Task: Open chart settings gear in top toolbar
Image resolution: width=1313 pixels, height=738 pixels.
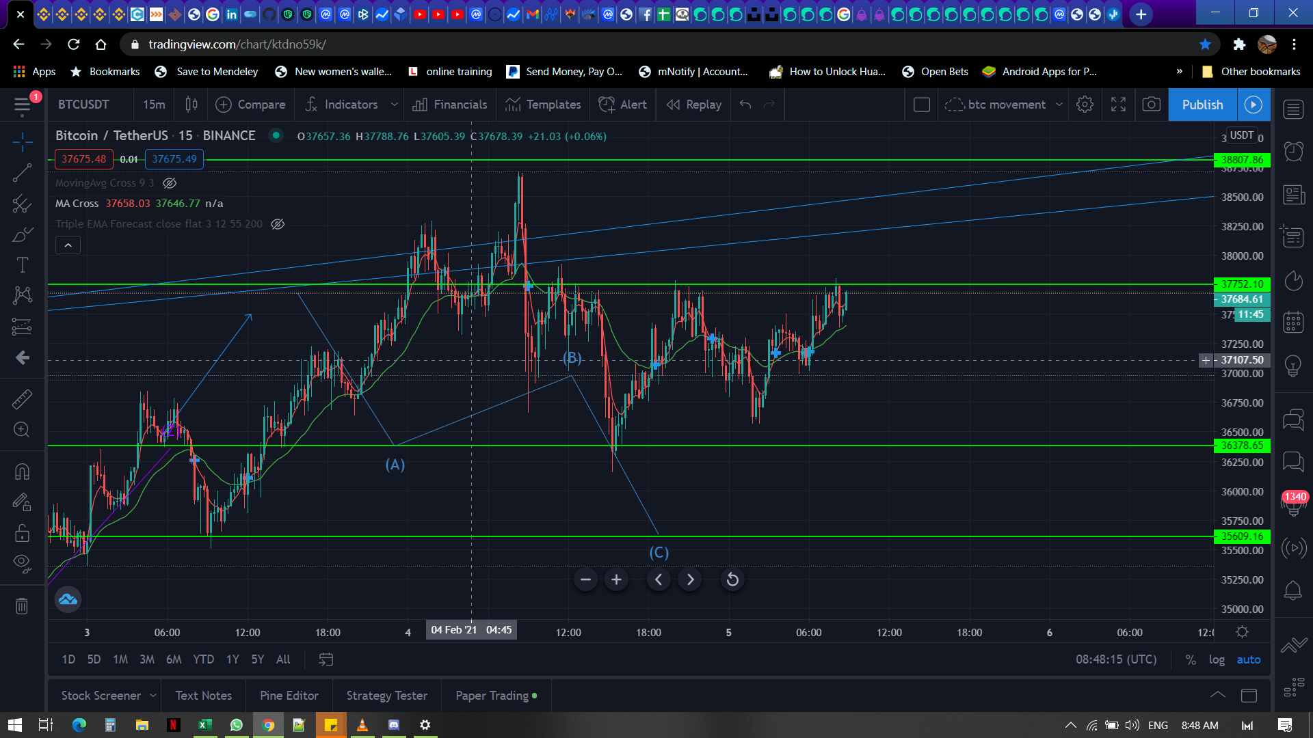Action: point(1085,105)
